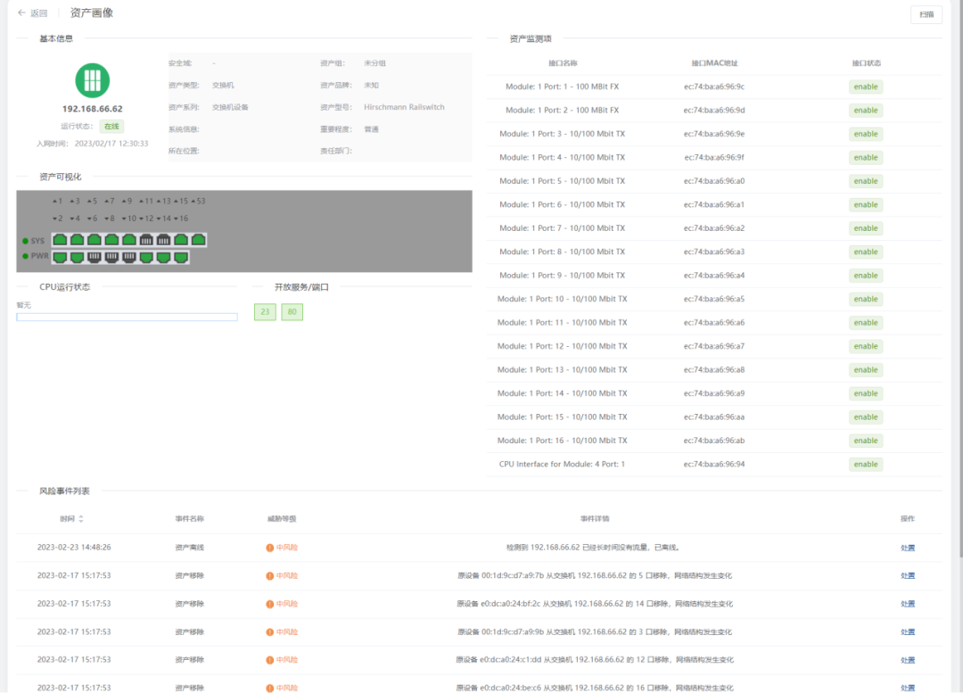Viewport: 963px width, 693px height.
Task: Click port 16 icon in the bottom row
Action: point(181,257)
